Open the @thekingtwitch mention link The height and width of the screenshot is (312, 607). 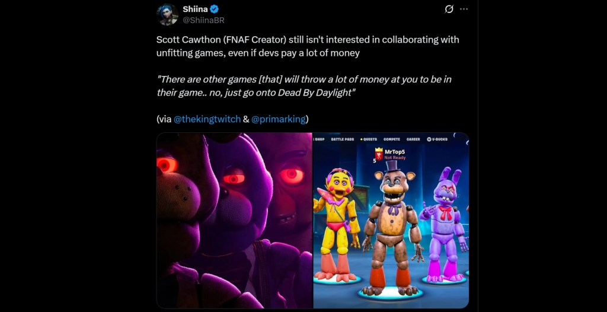pos(207,119)
